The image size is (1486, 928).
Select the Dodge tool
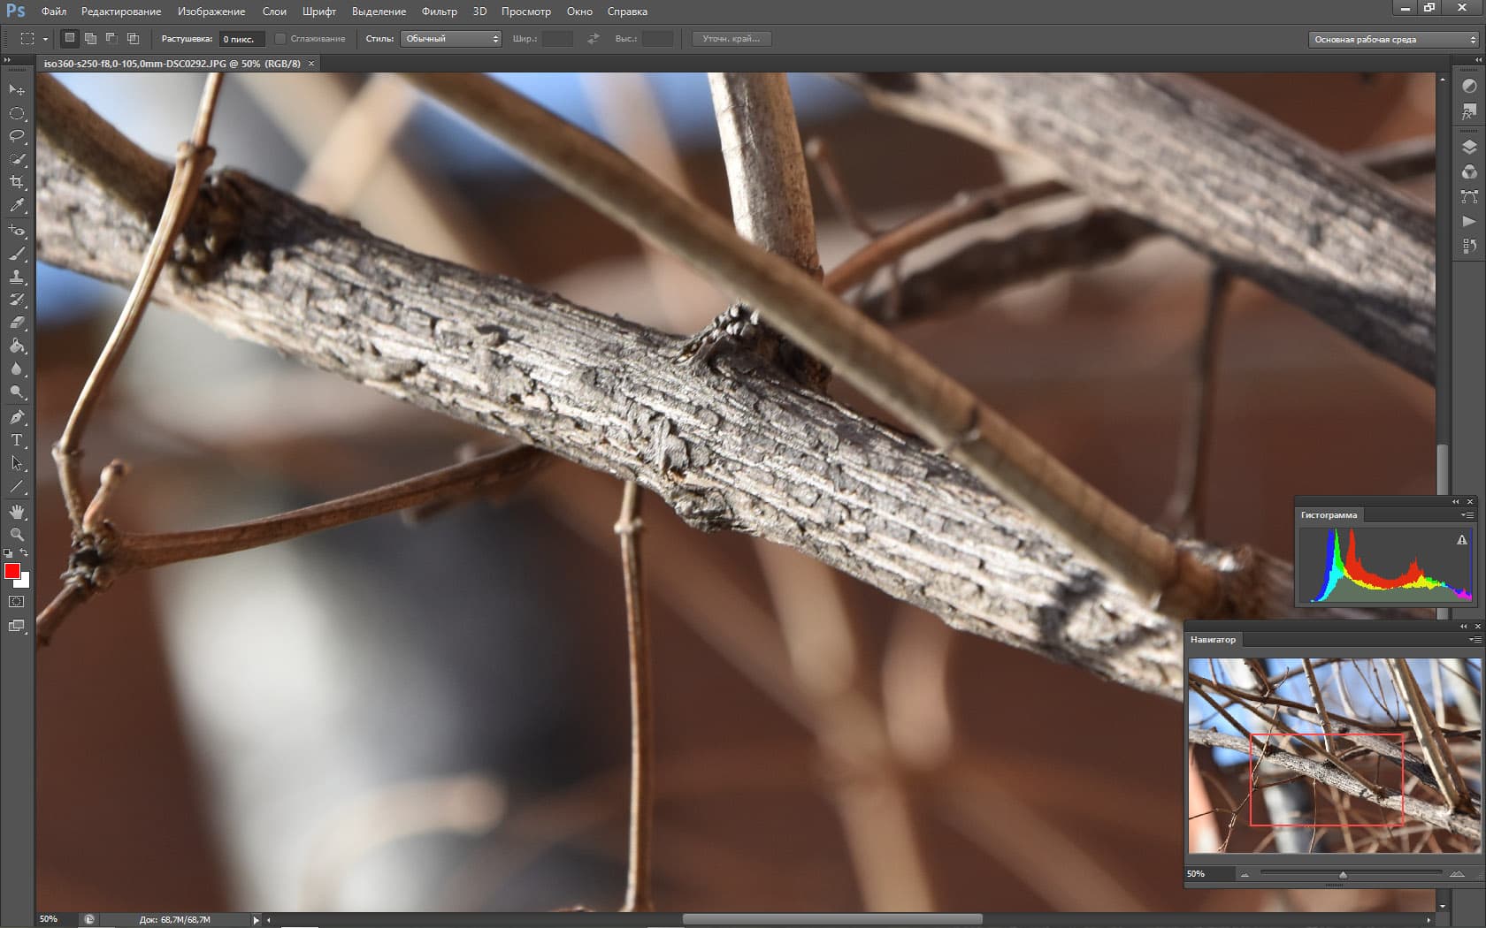[17, 392]
